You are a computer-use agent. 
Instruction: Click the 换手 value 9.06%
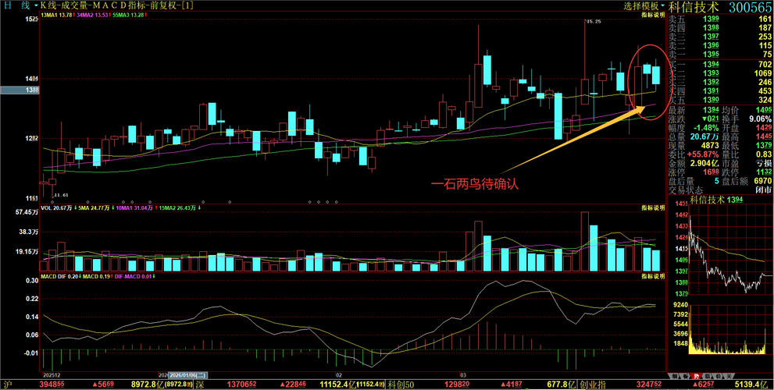coord(760,119)
